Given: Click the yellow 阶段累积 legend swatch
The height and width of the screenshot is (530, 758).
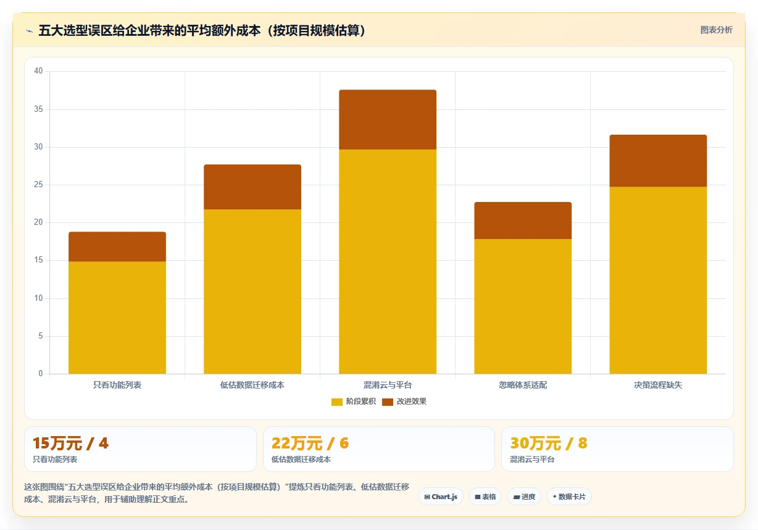Looking at the screenshot, I should 337,402.
